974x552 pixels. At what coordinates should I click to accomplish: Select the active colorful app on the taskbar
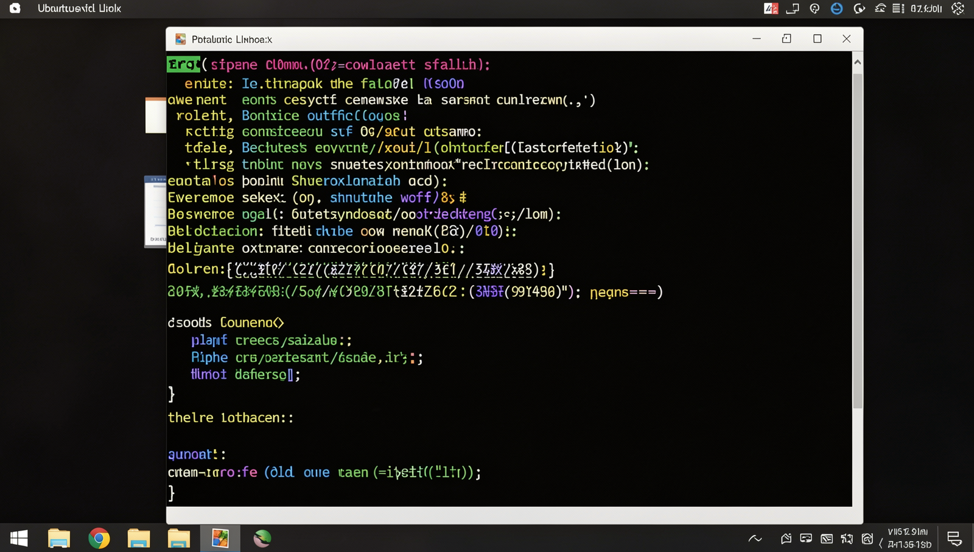click(220, 539)
